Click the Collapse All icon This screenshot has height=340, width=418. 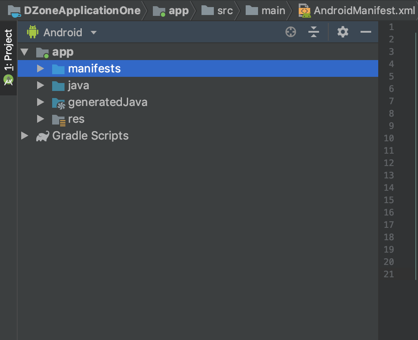click(x=314, y=32)
